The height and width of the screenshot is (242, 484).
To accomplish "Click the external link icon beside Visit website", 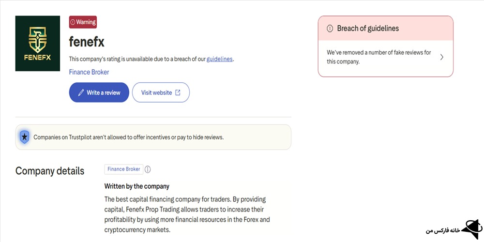I will 178,92.
